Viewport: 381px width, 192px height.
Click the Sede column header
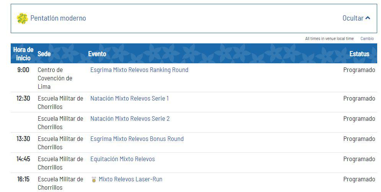click(x=44, y=54)
